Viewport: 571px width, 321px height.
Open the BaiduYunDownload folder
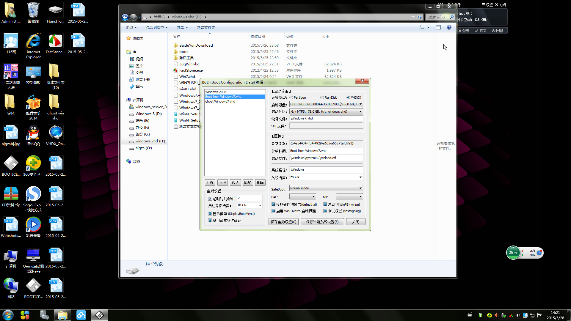coord(196,45)
